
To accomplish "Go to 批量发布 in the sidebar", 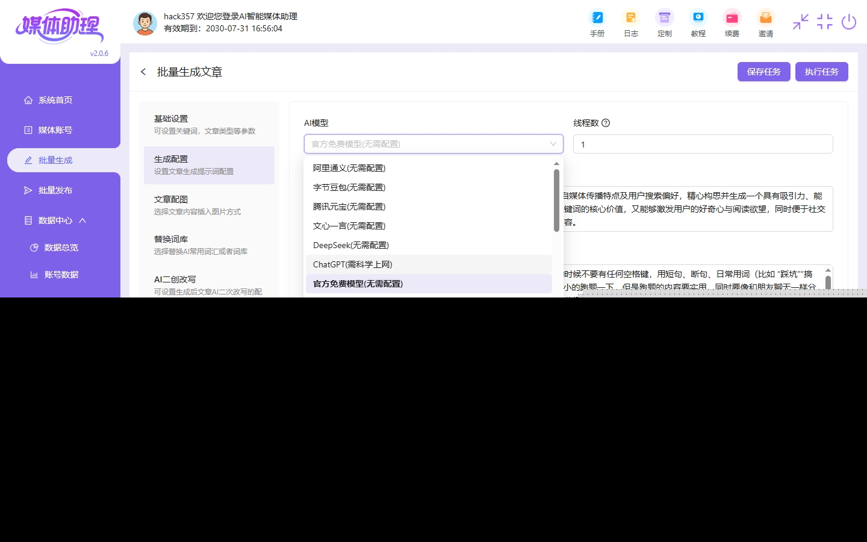I will pos(55,190).
